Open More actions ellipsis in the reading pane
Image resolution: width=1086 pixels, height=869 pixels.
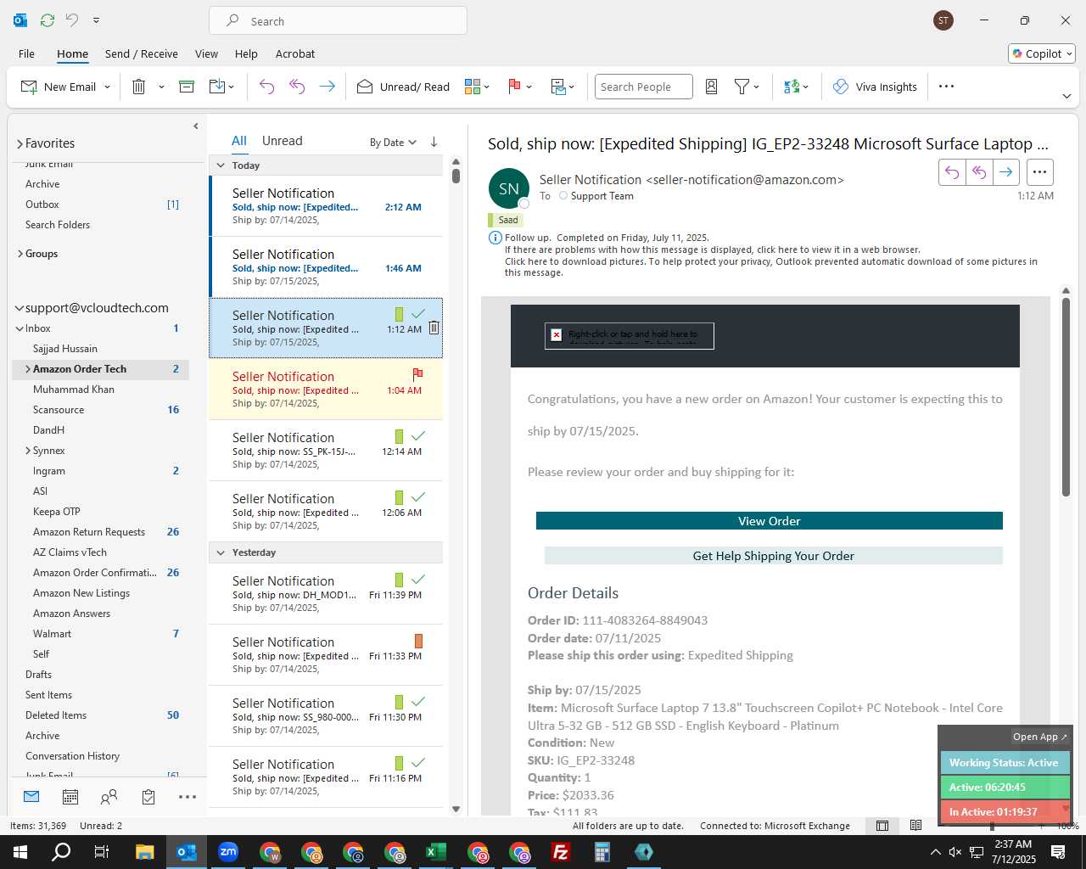coord(1039,172)
